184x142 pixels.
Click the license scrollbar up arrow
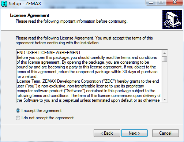coord(165,53)
